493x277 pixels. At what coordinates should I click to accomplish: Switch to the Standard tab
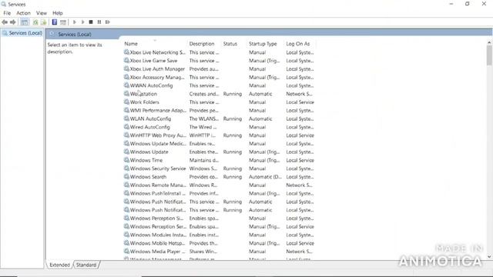[86, 265]
